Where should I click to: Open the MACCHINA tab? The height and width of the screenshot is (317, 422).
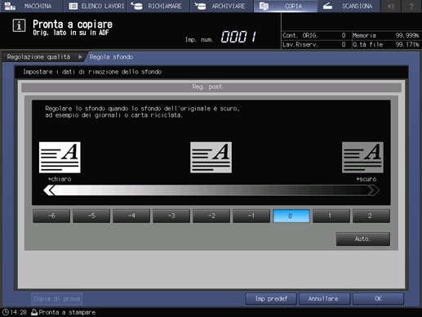31,6
